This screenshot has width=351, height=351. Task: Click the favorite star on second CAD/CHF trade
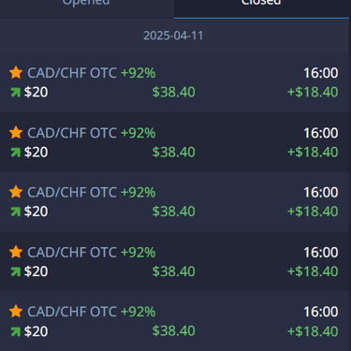16,132
